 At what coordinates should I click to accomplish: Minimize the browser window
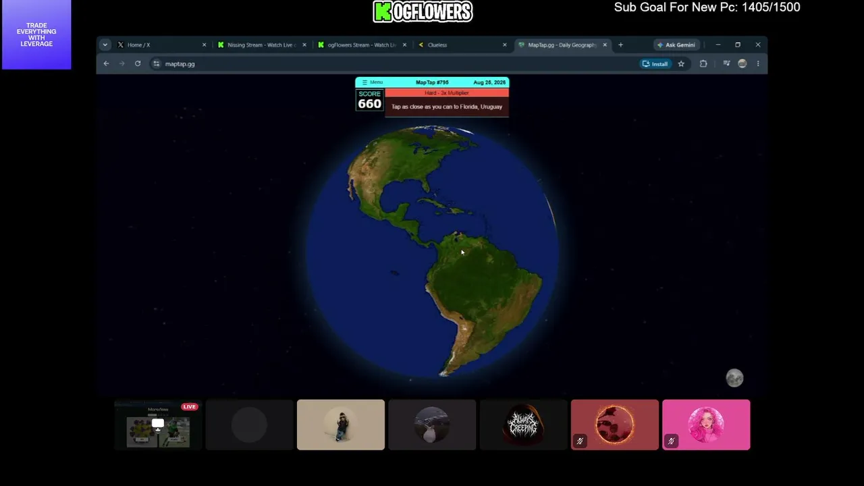(x=718, y=45)
